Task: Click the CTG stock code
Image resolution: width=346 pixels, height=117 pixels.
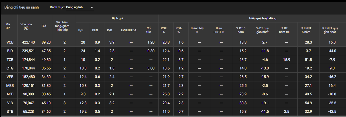Action: tap(10, 68)
